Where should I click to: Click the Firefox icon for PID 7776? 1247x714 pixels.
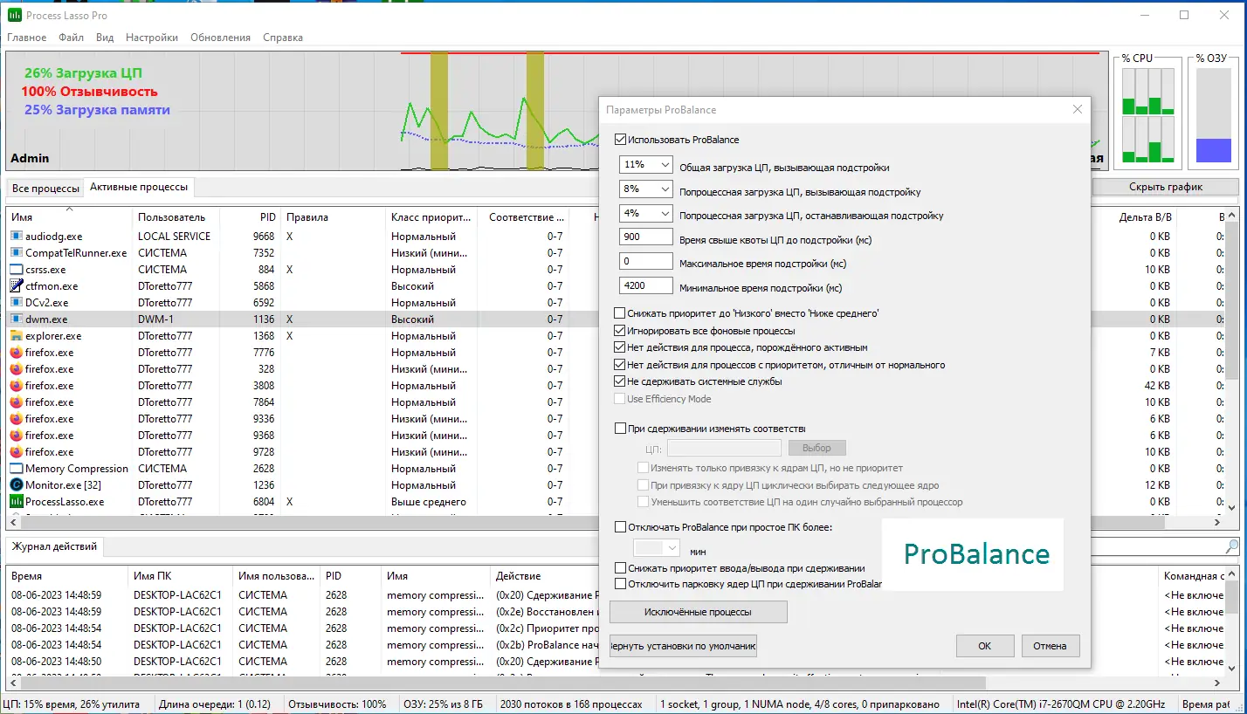pos(16,353)
